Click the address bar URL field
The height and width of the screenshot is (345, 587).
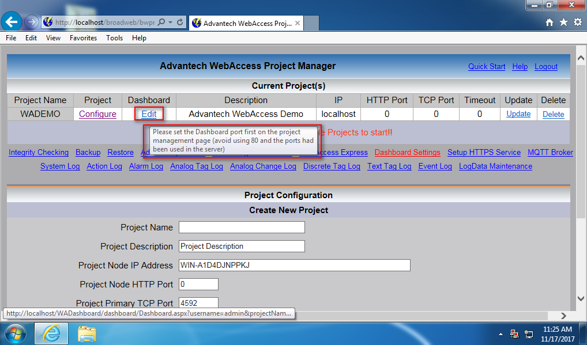(105, 22)
